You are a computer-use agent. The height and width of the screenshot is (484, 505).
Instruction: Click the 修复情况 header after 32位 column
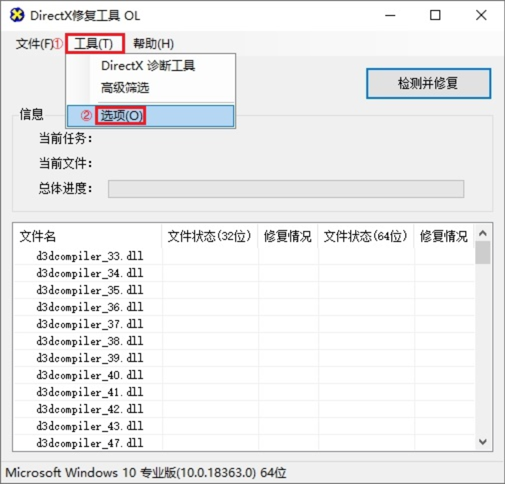click(288, 236)
